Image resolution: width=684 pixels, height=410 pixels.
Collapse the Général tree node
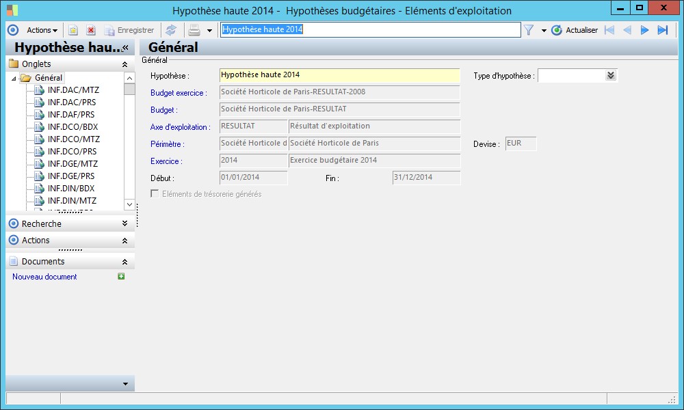14,79
